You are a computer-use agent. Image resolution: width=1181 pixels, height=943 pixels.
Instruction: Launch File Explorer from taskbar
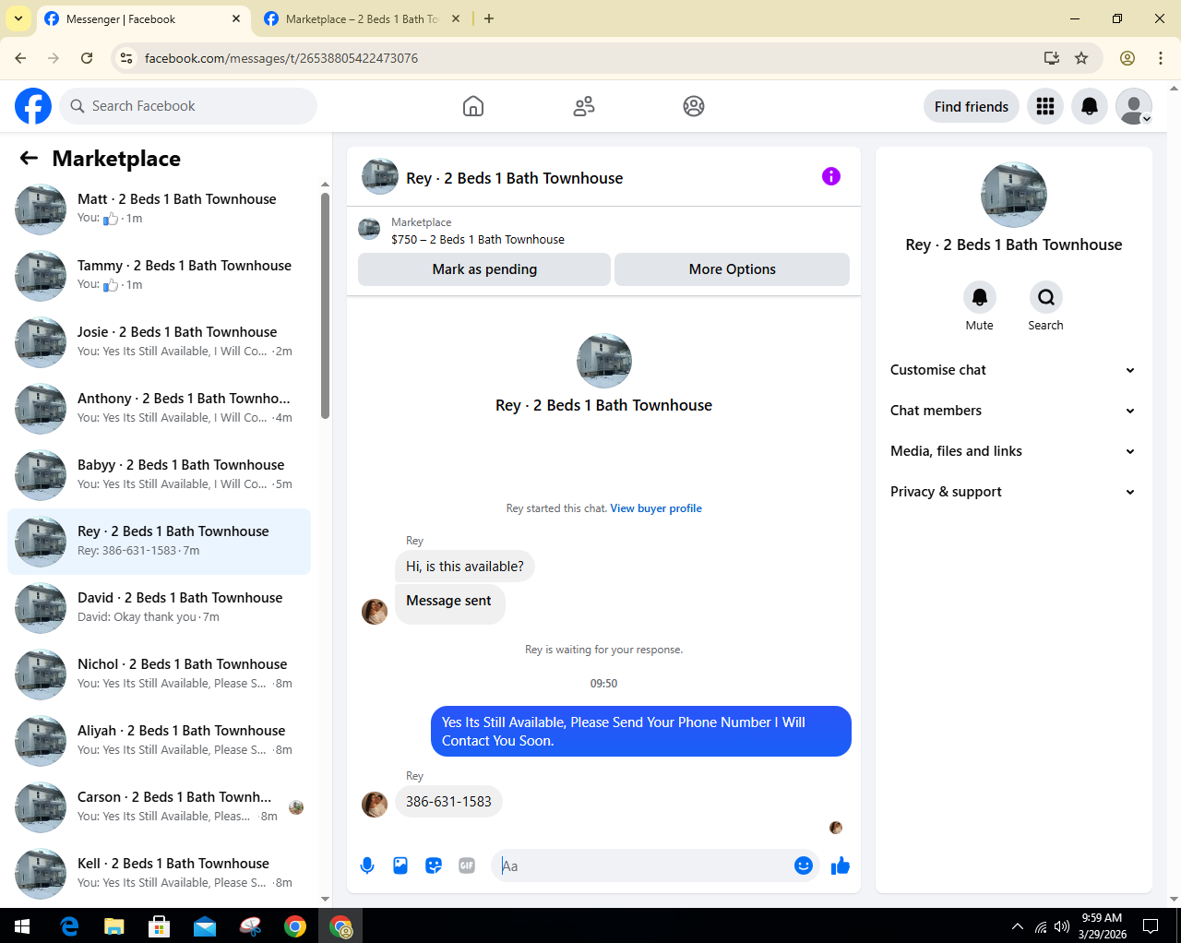(x=114, y=925)
